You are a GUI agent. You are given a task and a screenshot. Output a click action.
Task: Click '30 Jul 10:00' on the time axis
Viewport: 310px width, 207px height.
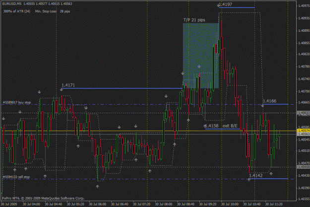(x=230, y=204)
